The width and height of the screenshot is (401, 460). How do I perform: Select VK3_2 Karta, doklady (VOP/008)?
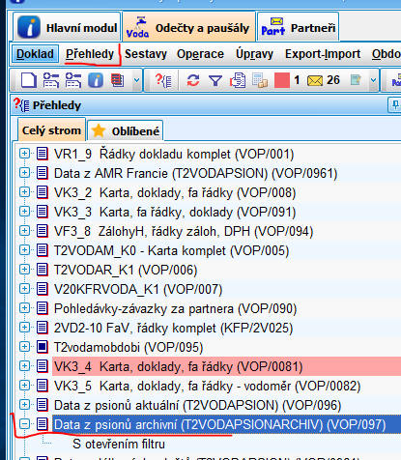175,192
